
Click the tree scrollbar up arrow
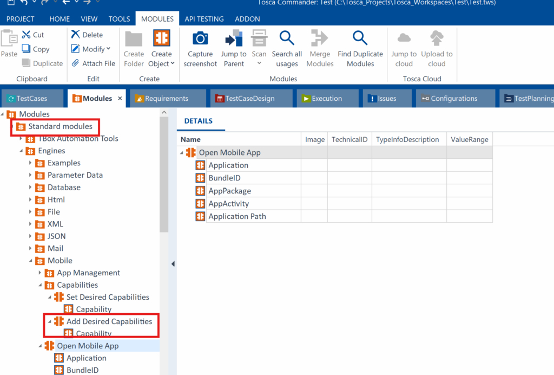pos(164,113)
